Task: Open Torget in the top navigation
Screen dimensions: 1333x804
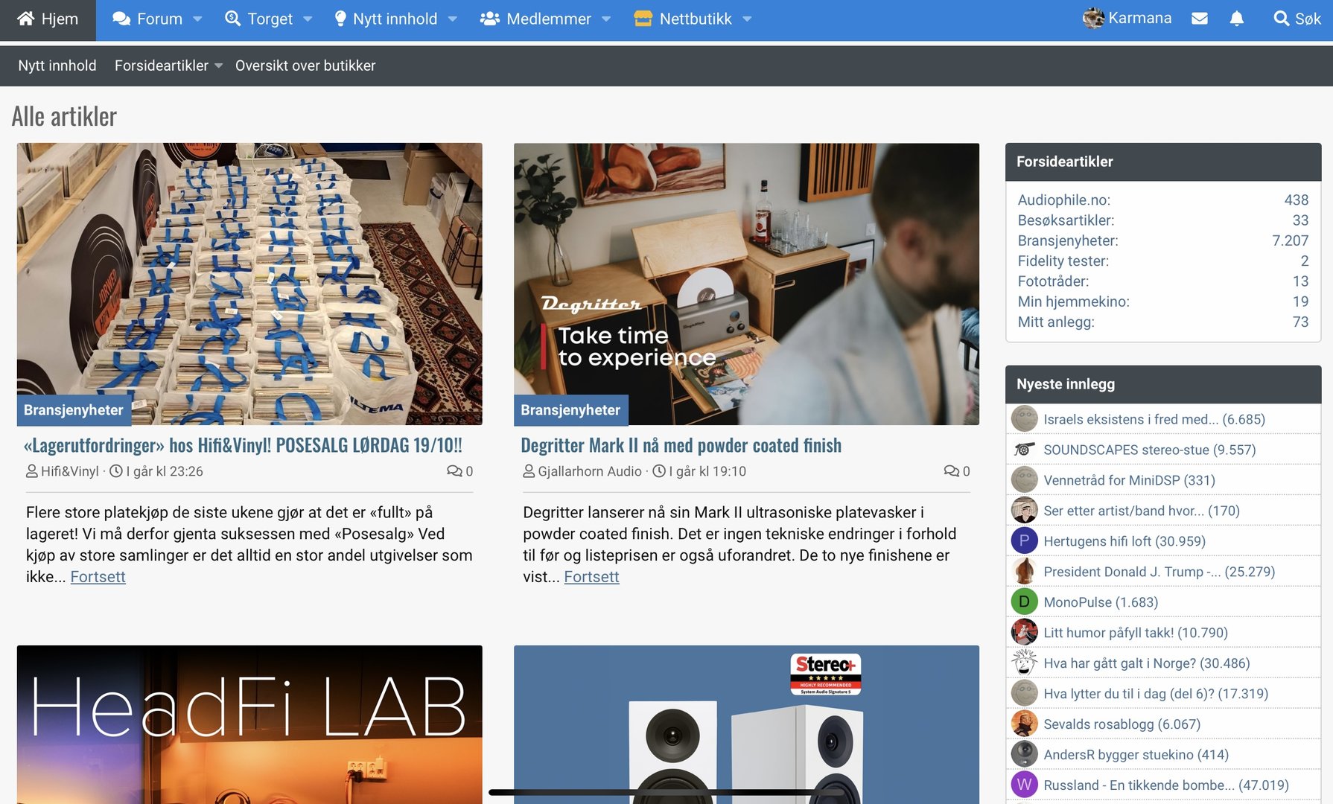Action: tap(270, 19)
